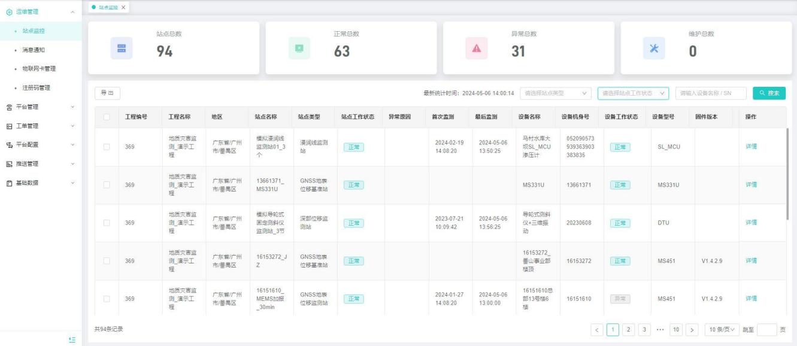Select checkbox for 16153272_JZ station row
The width and height of the screenshot is (797, 346).
[x=107, y=261]
